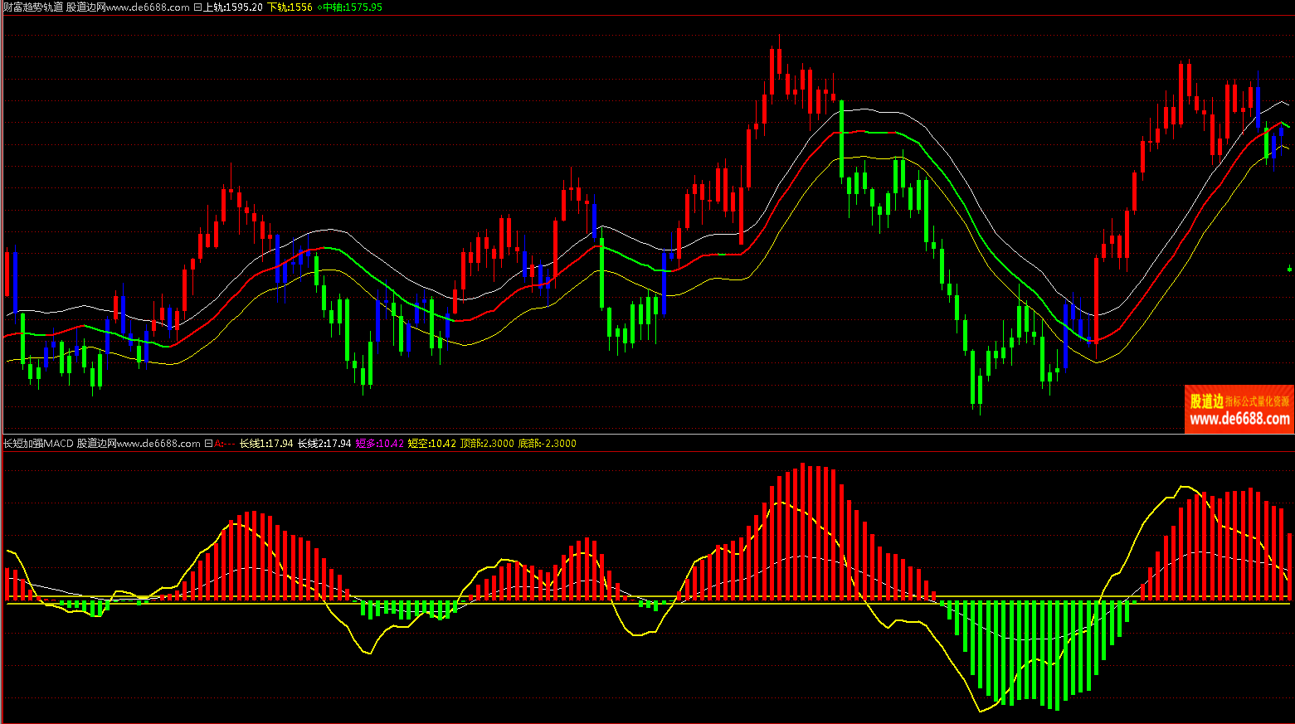Click the 底部:-2.3000 label
This screenshot has height=724, width=1295.
[547, 444]
